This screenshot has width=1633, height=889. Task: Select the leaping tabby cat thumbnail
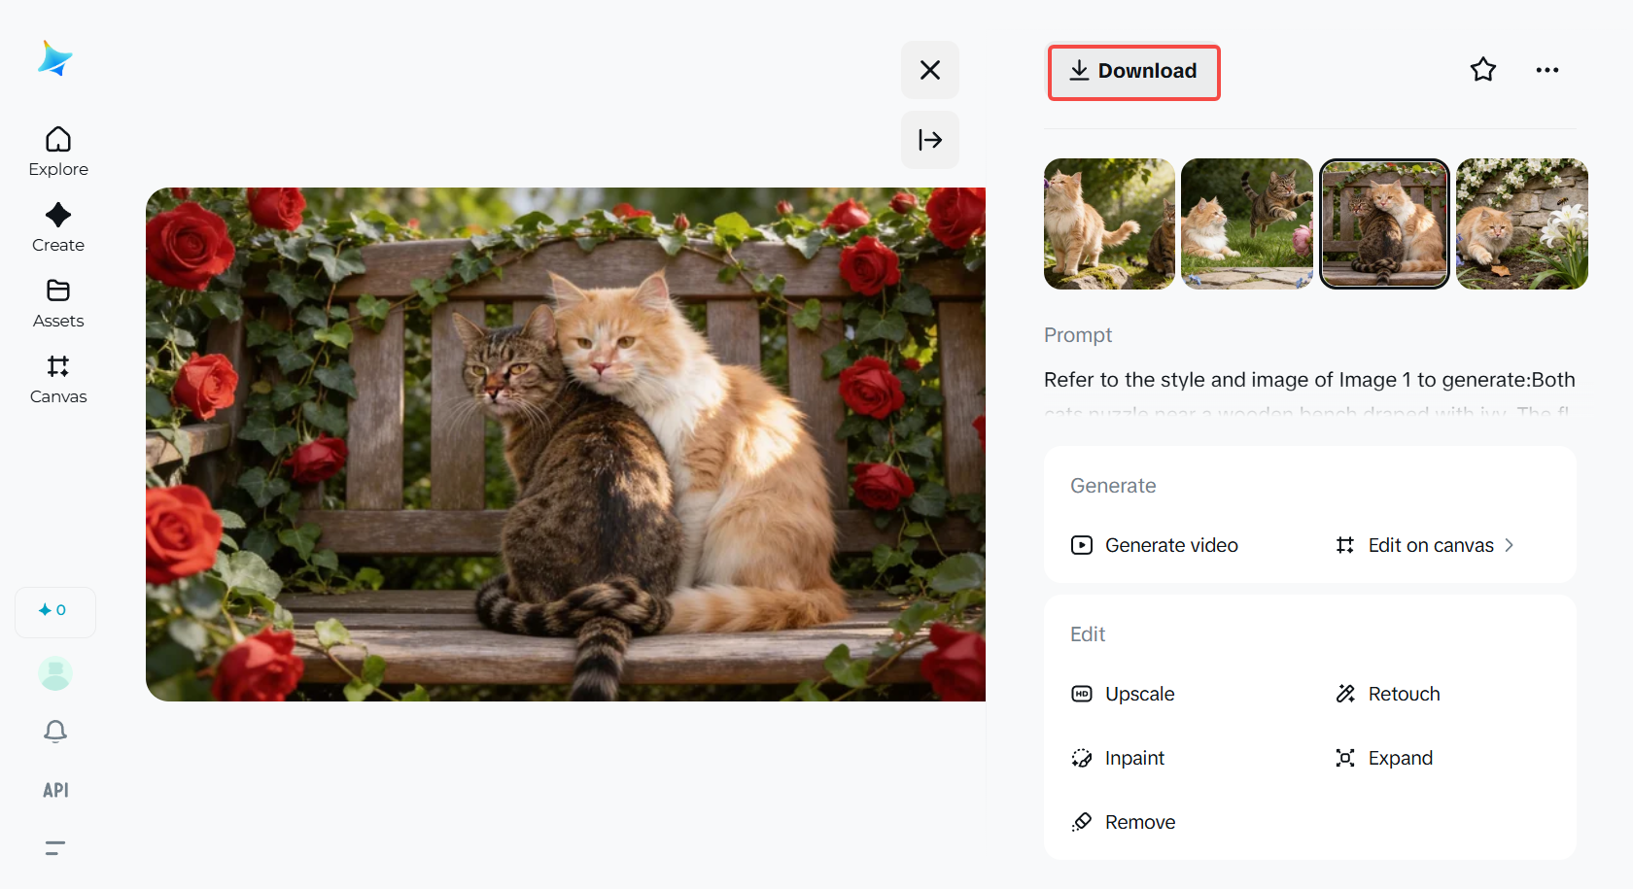coord(1247,223)
